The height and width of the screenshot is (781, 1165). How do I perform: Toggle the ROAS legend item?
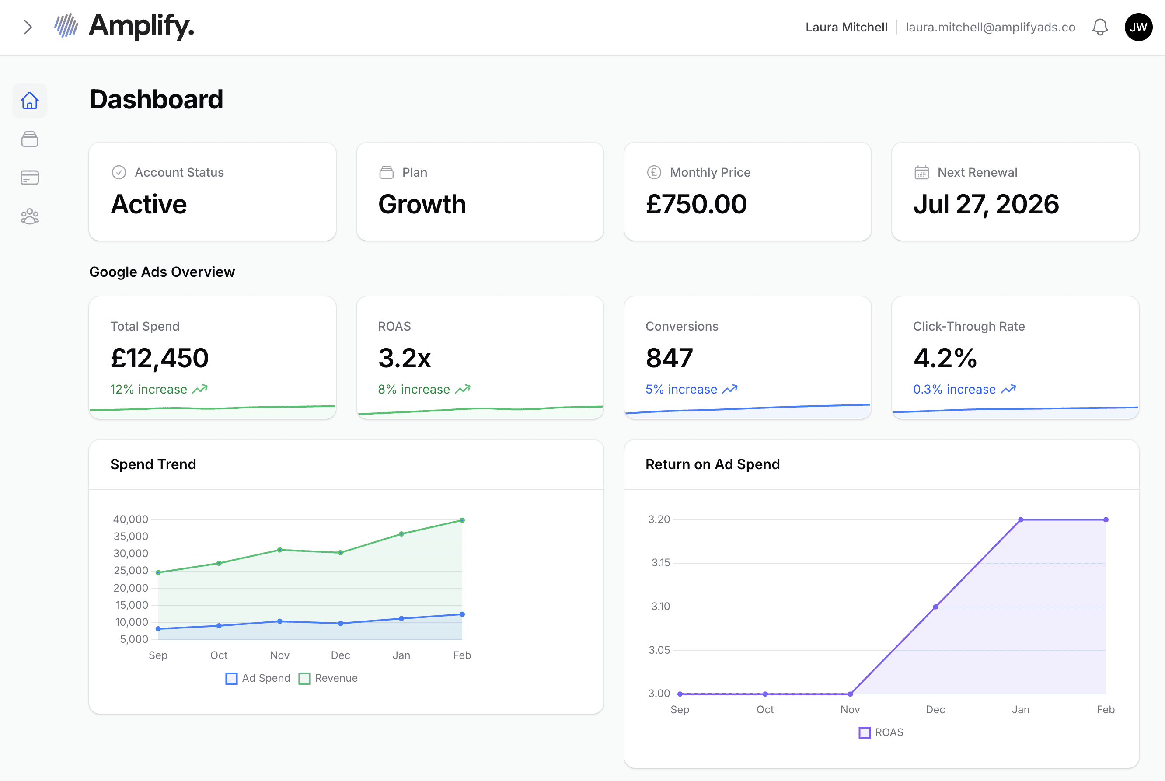click(881, 733)
